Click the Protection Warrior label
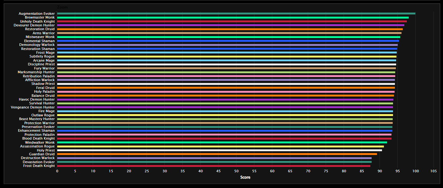 click(x=40, y=123)
